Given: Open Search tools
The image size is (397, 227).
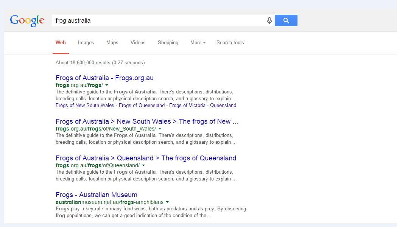Looking at the screenshot, I should (230, 42).
